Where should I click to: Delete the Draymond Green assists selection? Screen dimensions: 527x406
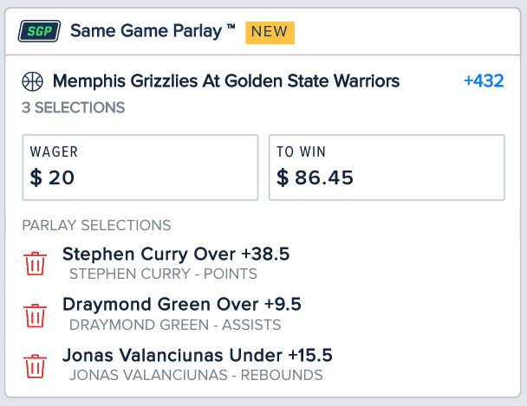coord(35,314)
